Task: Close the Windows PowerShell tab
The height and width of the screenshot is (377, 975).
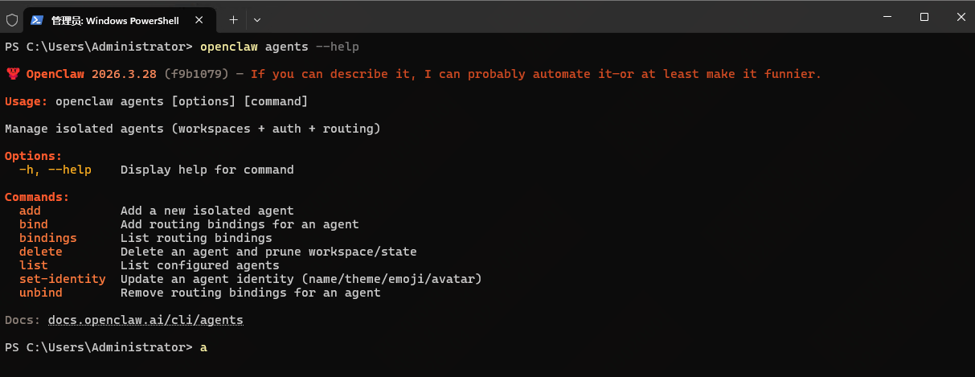Action: 200,19
